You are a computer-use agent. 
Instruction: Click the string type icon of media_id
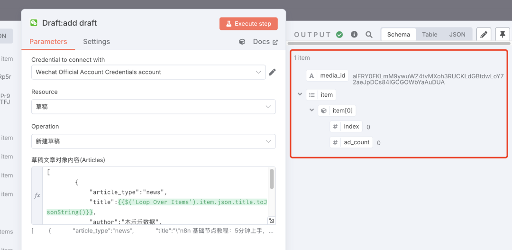tap(311, 76)
